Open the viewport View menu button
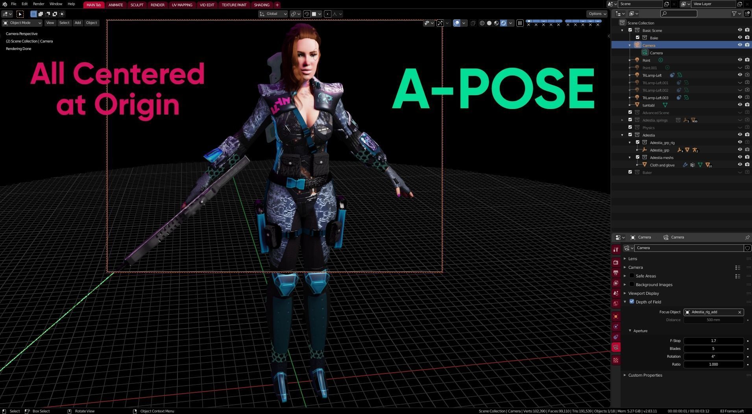Viewport: 752px width, 414px height. pyautogui.click(x=50, y=23)
